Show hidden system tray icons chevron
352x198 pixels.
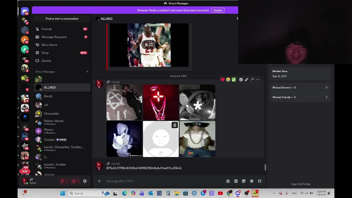pyautogui.click(x=274, y=193)
